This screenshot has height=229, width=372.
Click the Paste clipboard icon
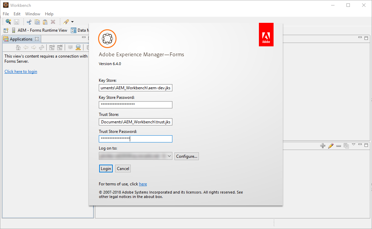pyautogui.click(x=45, y=22)
